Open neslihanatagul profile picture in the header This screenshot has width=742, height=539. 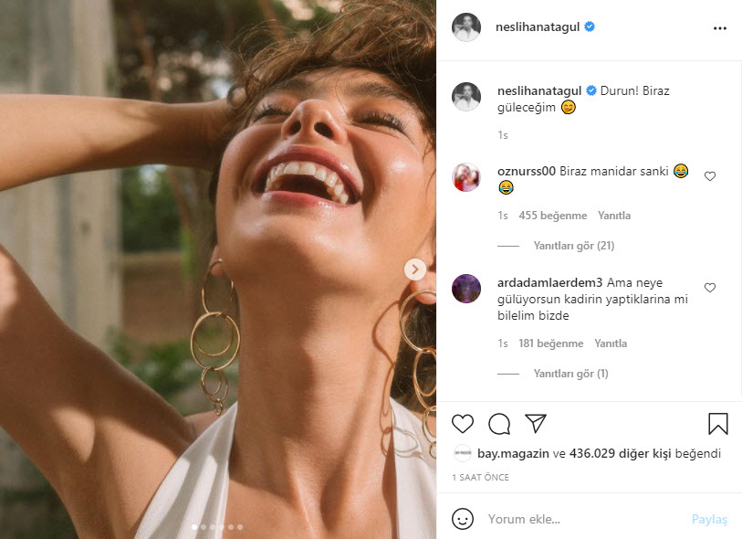466,28
